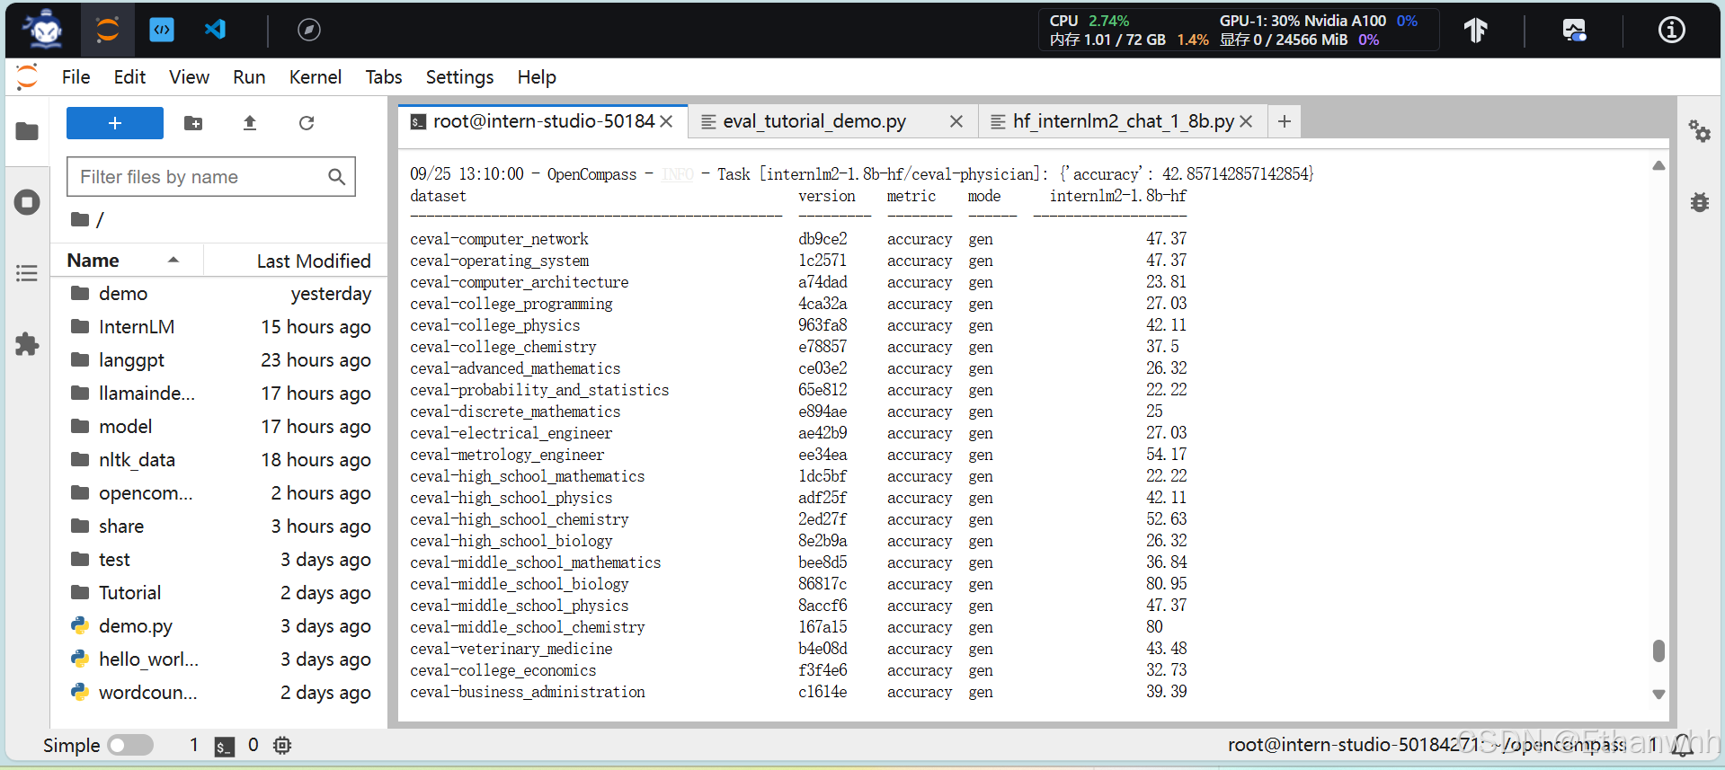1725x770 pixels.
Task: Select the model folder
Action: (219, 427)
